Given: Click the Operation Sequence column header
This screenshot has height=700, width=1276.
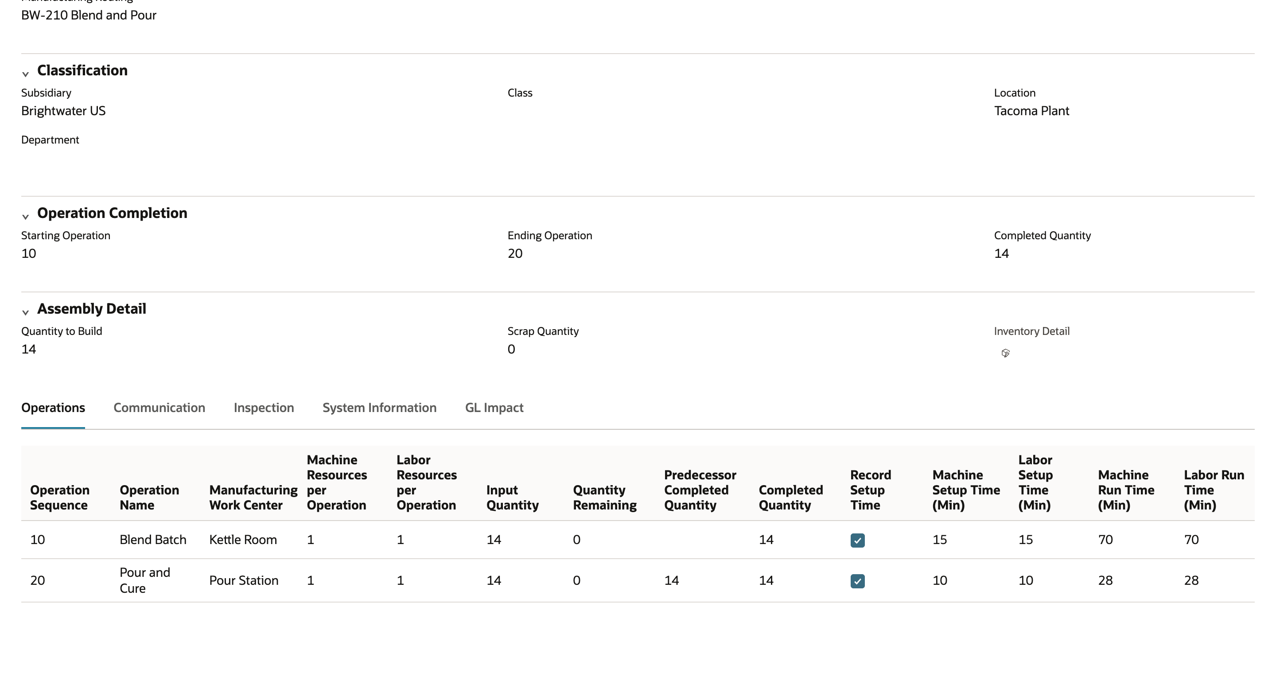Looking at the screenshot, I should coord(60,498).
